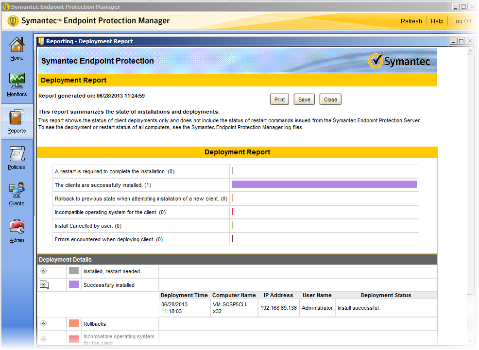Screen dimensions: 479x350
Task: Collapse the Successfully installed section
Action: [x=44, y=284]
